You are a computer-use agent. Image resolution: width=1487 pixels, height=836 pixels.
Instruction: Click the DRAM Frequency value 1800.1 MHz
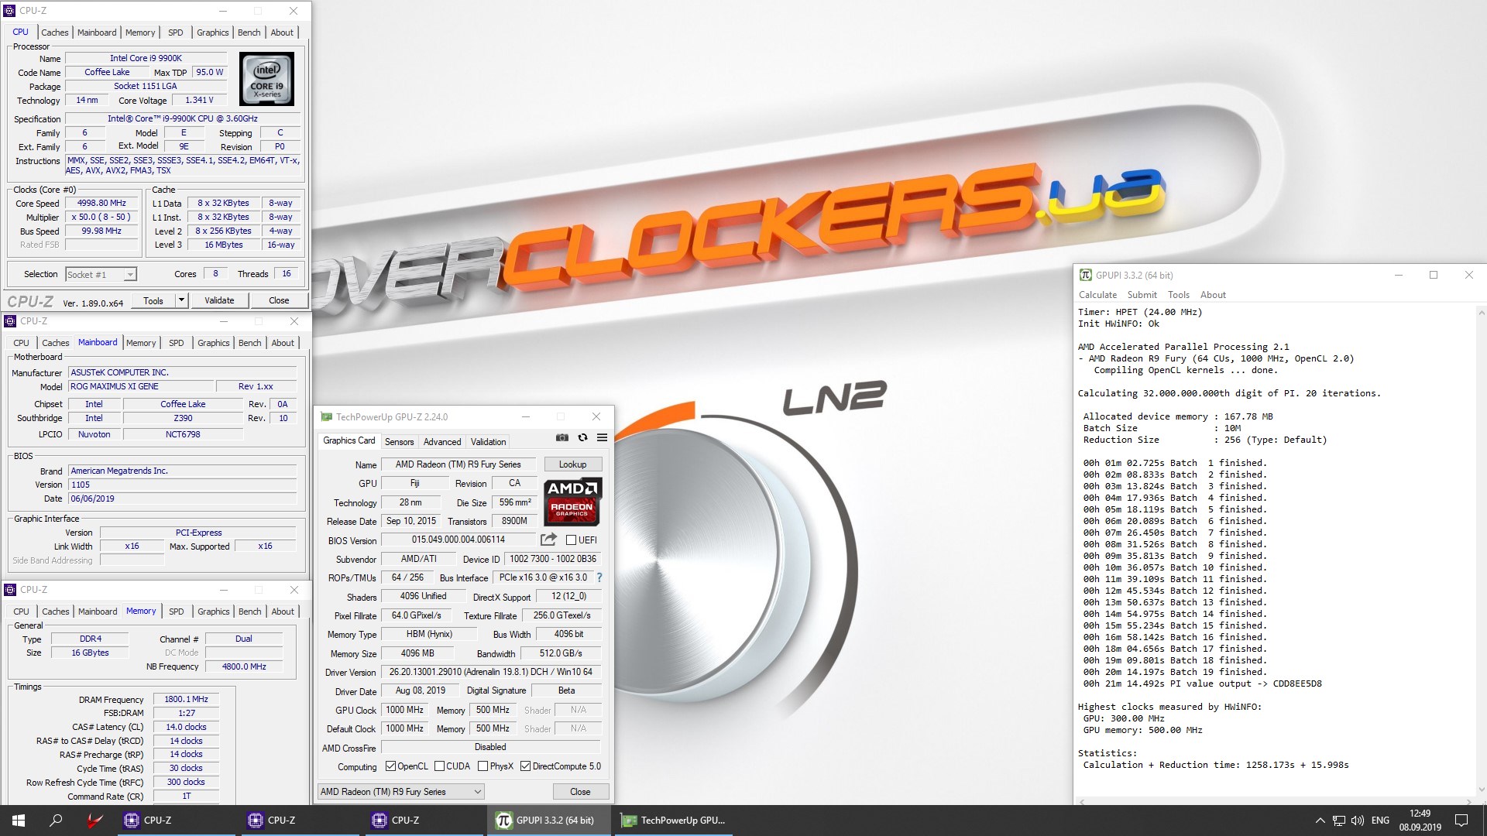point(186,699)
